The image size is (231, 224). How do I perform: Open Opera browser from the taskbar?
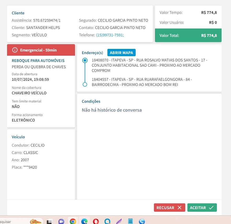point(96,221)
